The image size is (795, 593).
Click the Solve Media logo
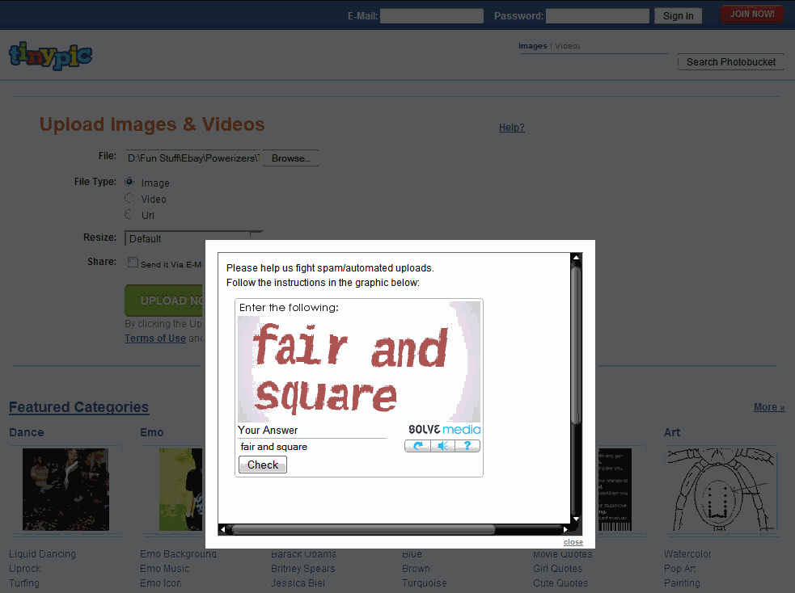coord(443,430)
